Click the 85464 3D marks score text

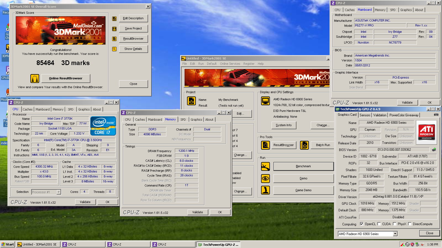63,63
